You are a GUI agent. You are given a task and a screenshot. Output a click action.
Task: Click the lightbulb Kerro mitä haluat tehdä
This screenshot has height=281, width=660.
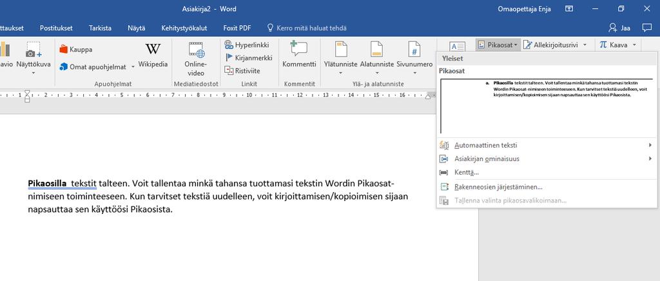tap(307, 28)
